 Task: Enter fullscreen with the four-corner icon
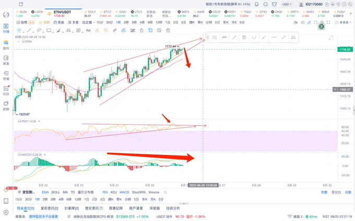[328, 22]
